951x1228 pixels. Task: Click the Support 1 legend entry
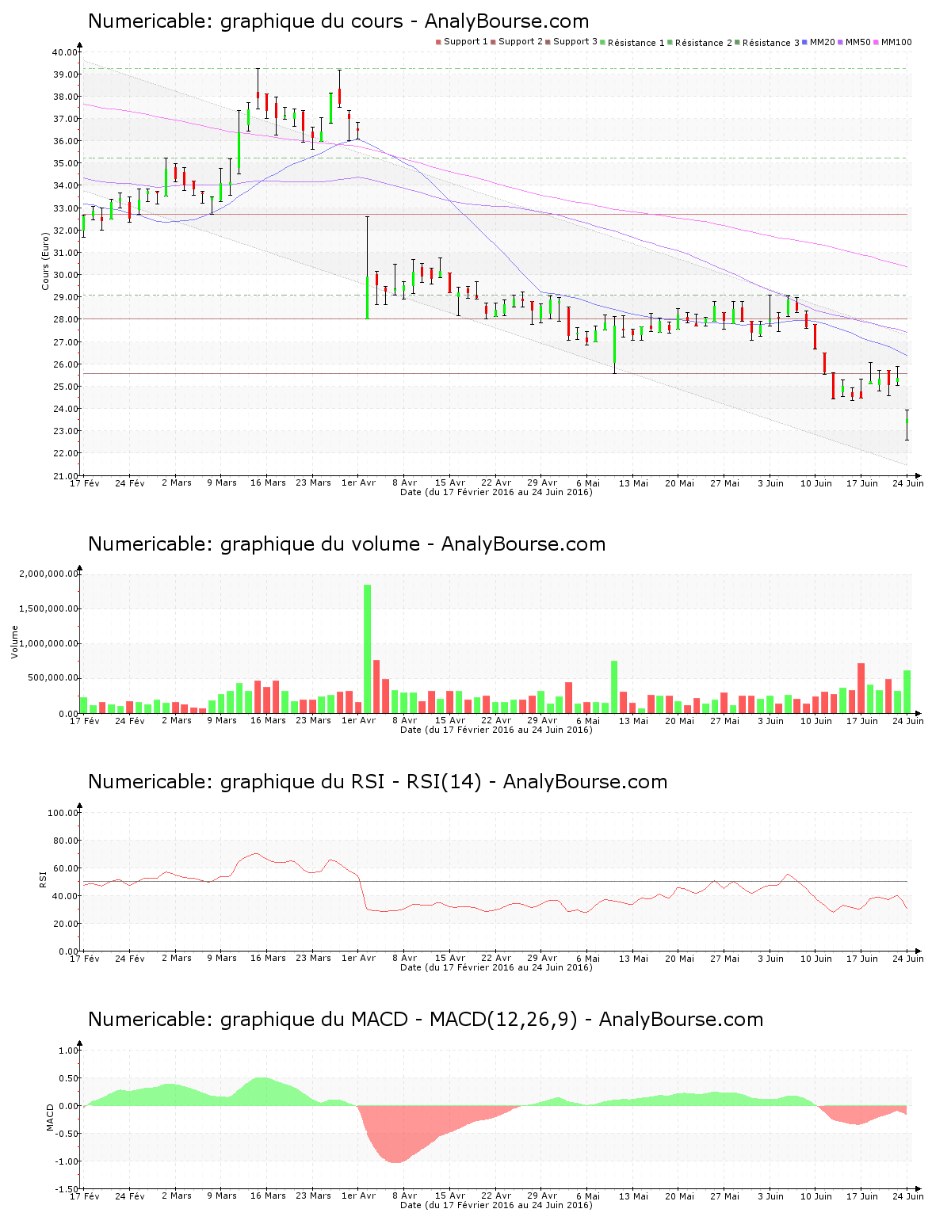pos(462,42)
